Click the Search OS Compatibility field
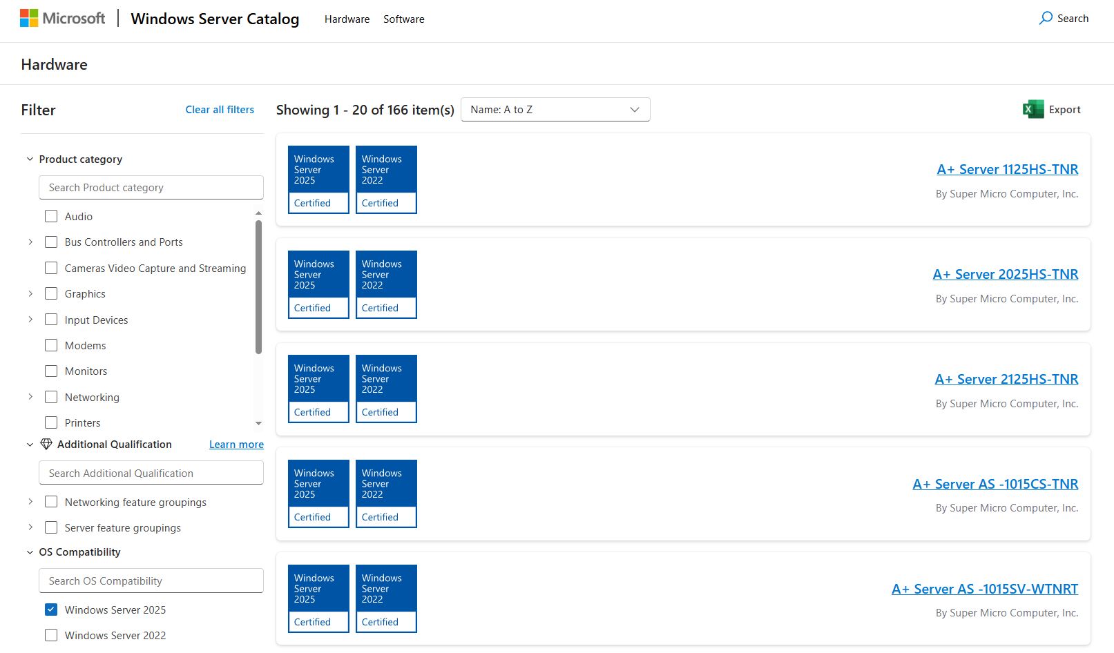 (151, 581)
